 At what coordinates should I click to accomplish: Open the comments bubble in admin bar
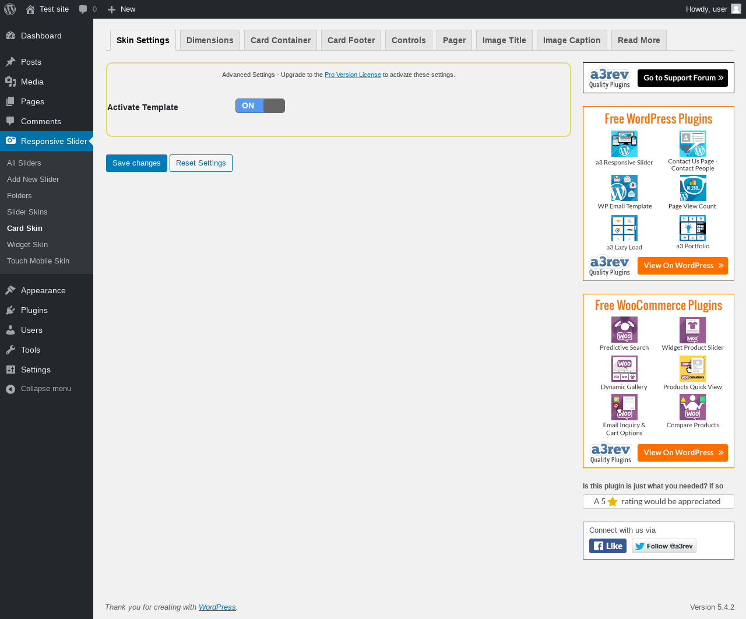(x=83, y=9)
